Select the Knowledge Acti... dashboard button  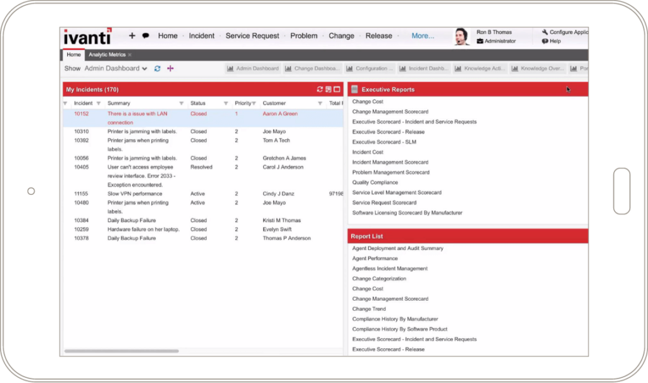tap(480, 68)
